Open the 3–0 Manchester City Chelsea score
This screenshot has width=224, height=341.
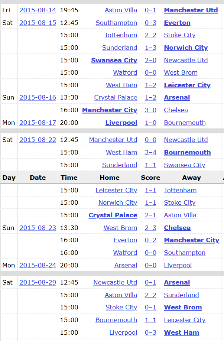tap(150, 110)
